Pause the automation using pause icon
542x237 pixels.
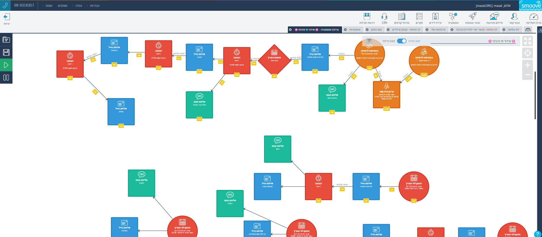6,78
